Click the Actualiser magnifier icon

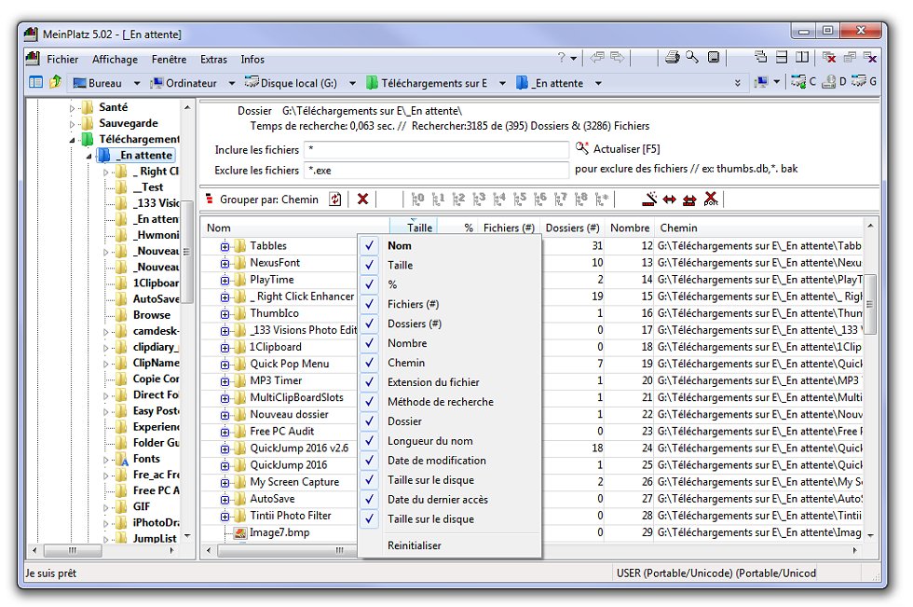coord(581,148)
